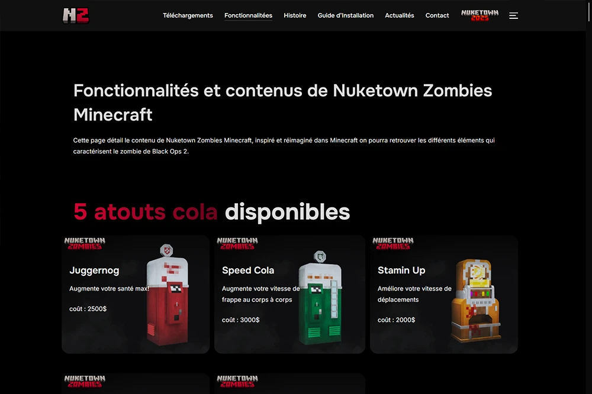Click the Speed Cola emblem atop machine

(320, 256)
